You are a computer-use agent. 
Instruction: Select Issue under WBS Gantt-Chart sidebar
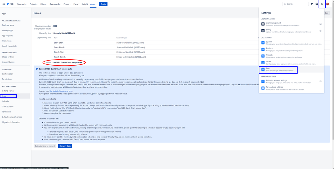[15, 96]
